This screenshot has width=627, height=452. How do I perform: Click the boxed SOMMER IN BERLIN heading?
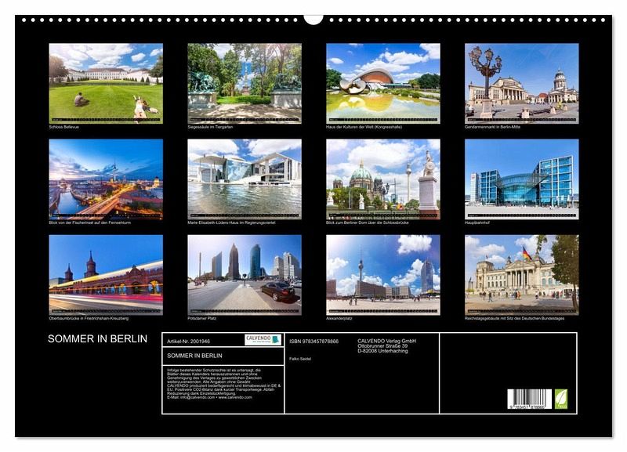(x=194, y=356)
